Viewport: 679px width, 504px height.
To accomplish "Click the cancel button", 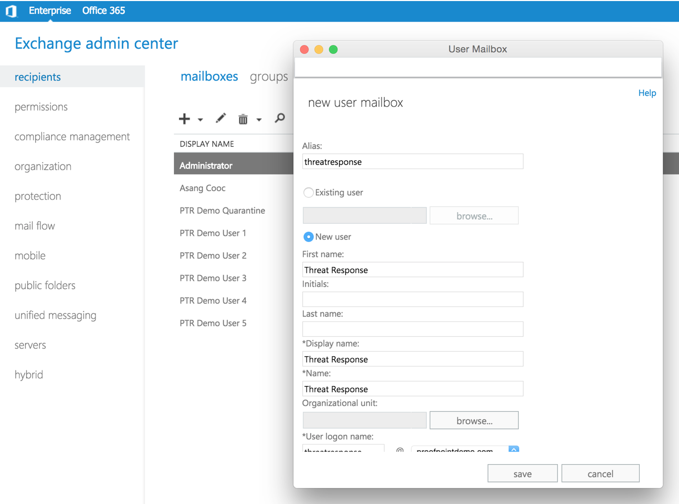I will (x=600, y=474).
